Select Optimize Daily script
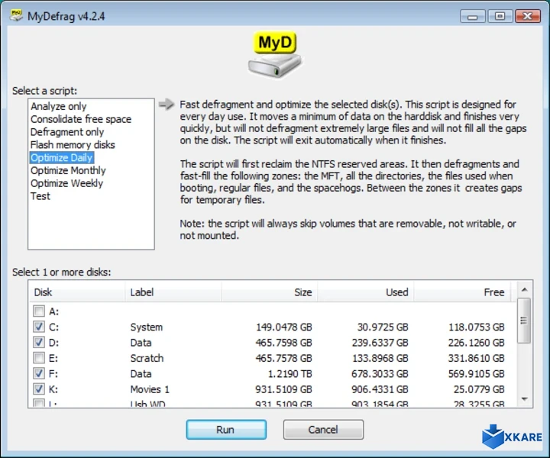 coord(61,158)
